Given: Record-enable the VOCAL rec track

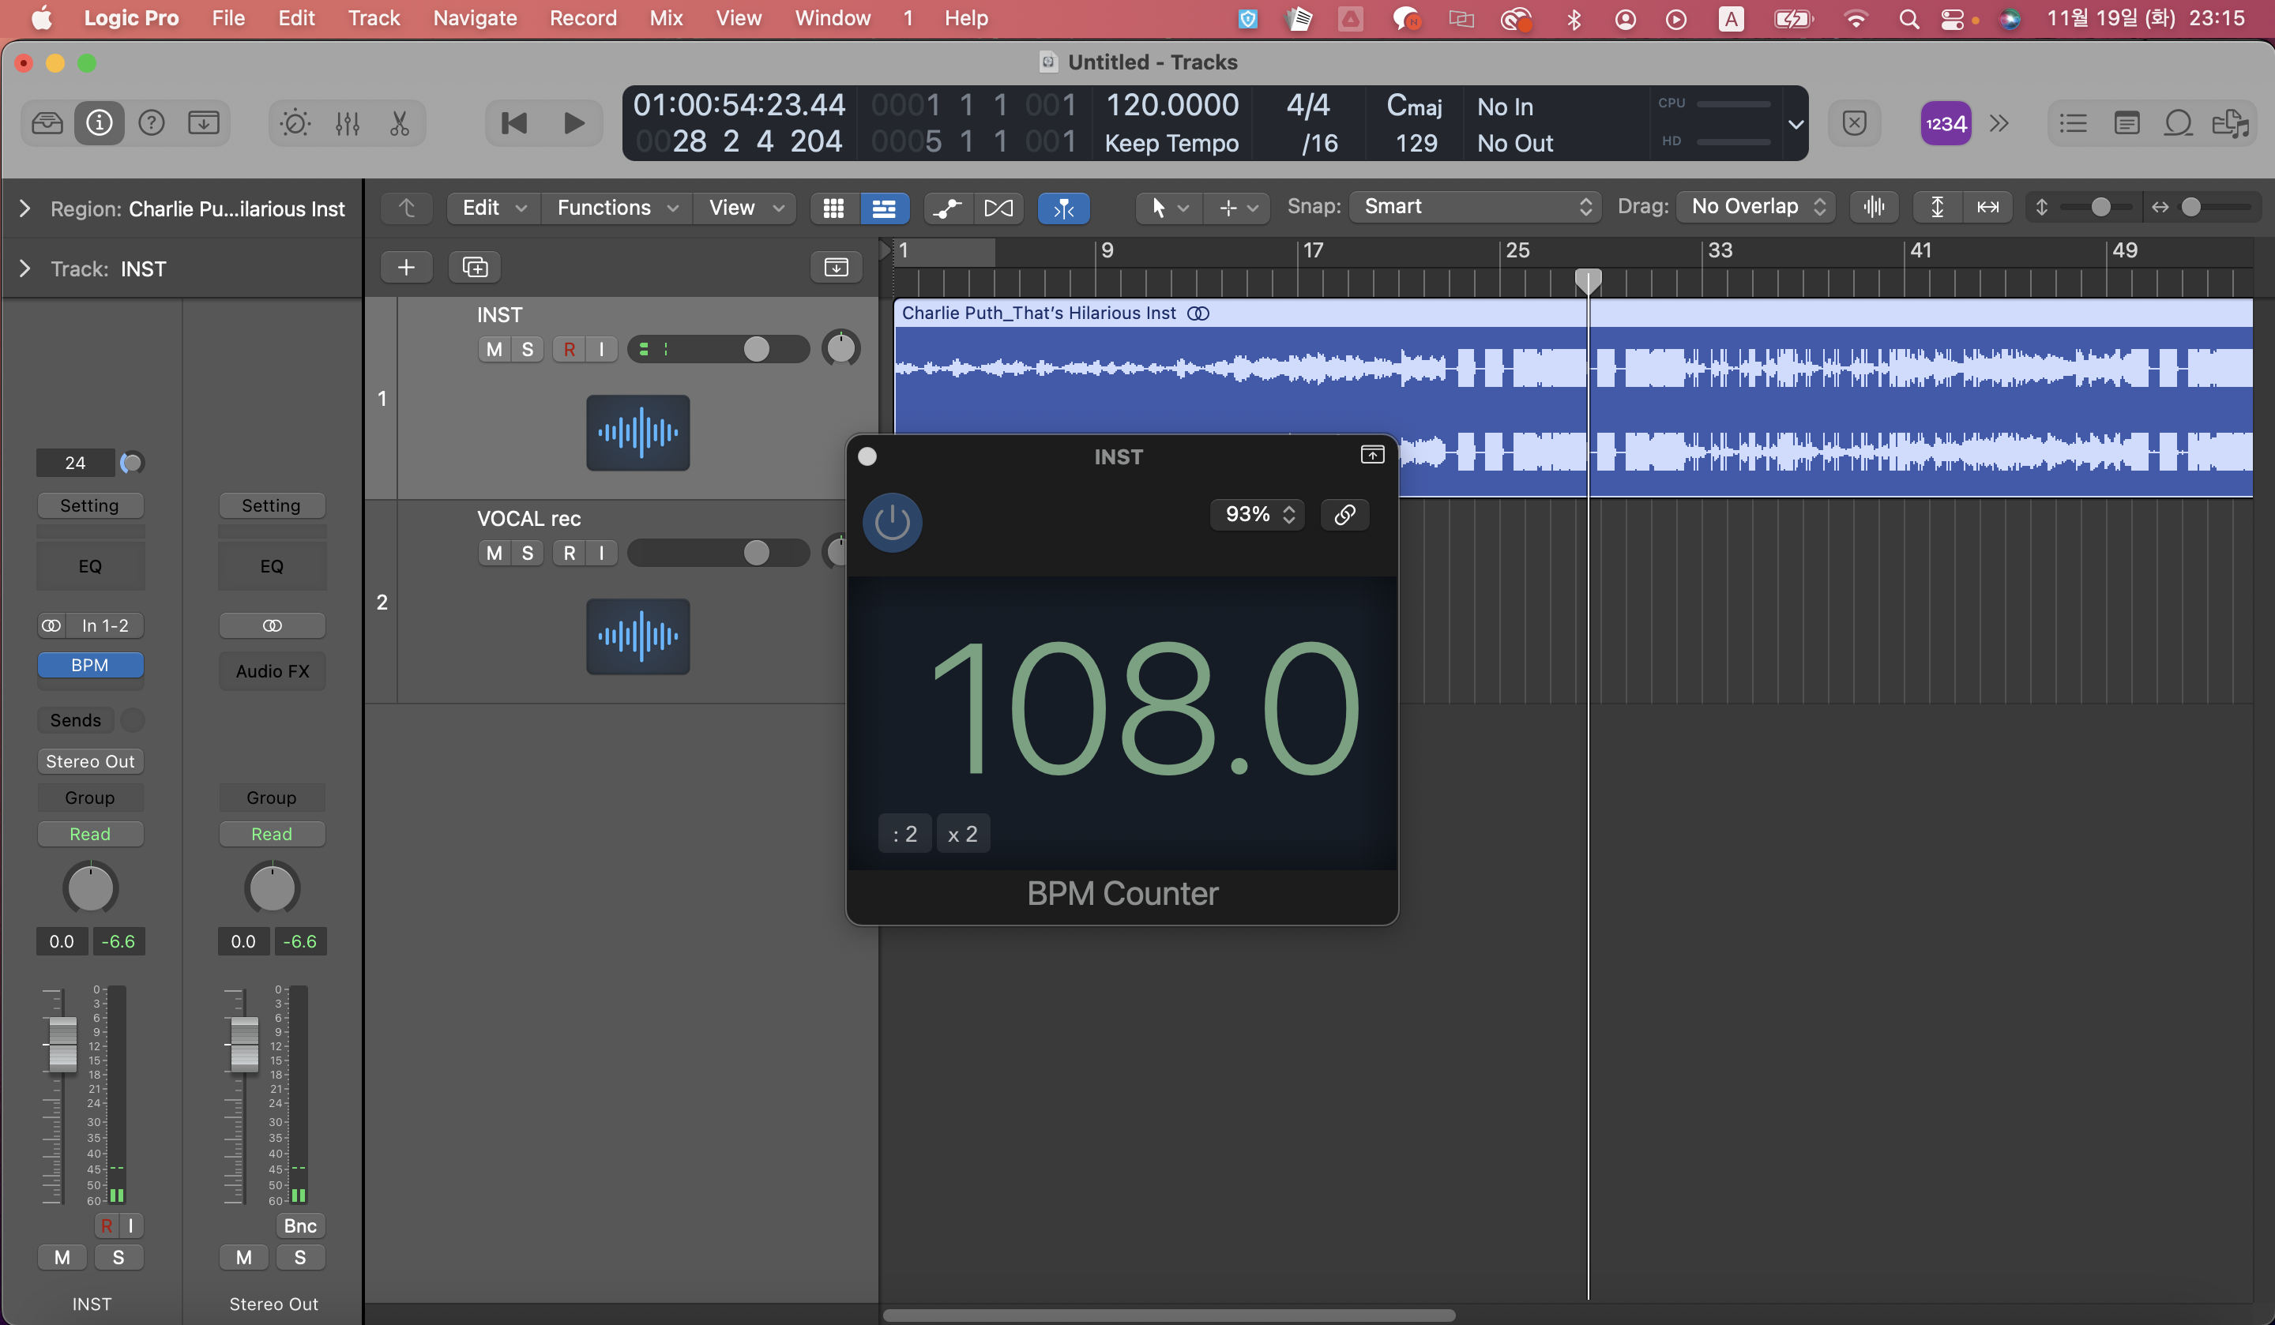Looking at the screenshot, I should 569,554.
